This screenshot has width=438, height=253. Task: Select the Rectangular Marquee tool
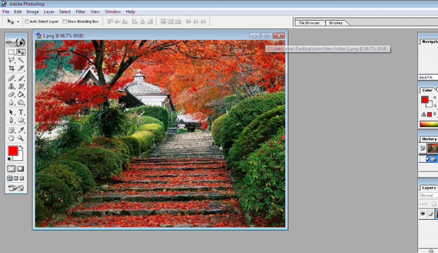pyautogui.click(x=11, y=52)
